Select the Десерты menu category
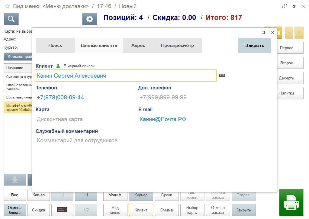The height and width of the screenshot is (219, 309). coord(286,78)
